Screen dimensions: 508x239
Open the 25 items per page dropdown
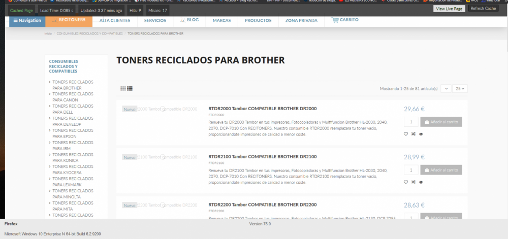click(x=460, y=89)
